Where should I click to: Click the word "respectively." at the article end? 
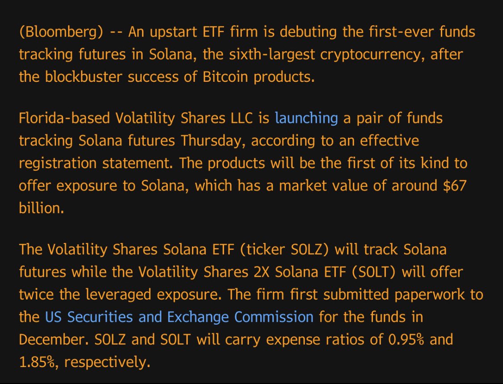(x=107, y=362)
